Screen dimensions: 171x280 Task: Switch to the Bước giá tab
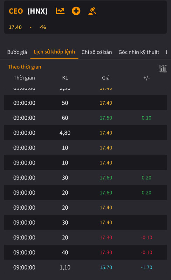(17, 52)
